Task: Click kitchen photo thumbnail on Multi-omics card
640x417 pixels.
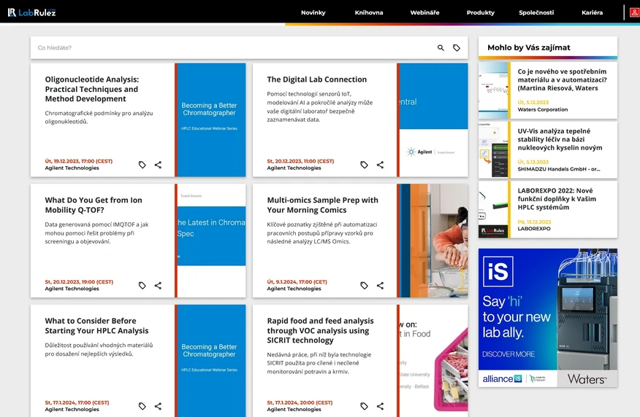Action: (433, 241)
